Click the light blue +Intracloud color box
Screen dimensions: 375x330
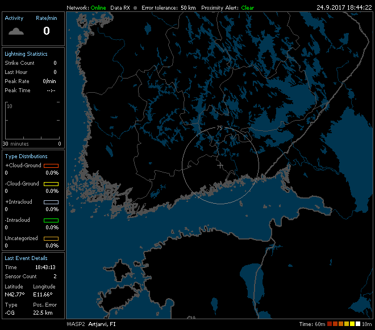(x=51, y=202)
